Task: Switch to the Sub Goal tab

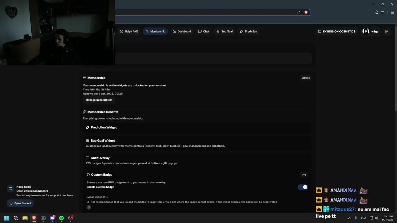Action: [225, 31]
